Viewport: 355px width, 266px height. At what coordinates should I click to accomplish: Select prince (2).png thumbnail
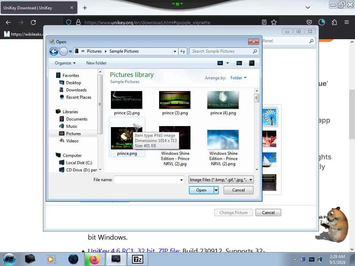coord(127,100)
